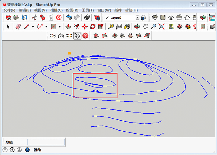The height and width of the screenshot is (155, 217).
Task: Click the broken contour lines icon
Action: [69, 36]
